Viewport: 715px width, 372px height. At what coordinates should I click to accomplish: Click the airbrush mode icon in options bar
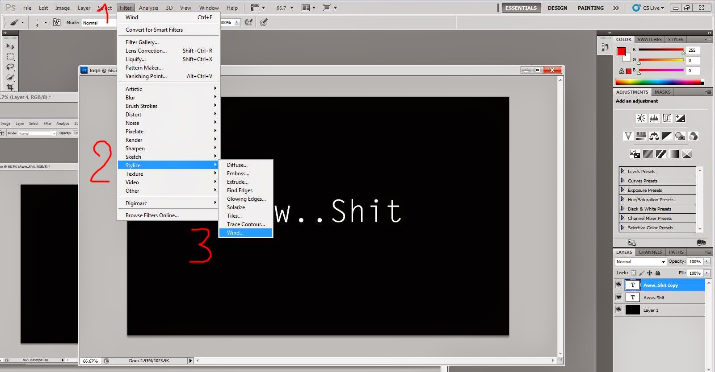coord(249,22)
